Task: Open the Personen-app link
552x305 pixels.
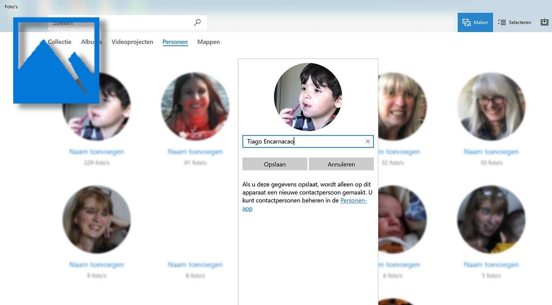Action: point(353,200)
